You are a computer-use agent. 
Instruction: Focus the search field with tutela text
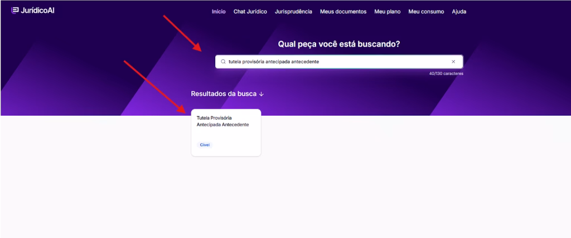pyautogui.click(x=339, y=62)
